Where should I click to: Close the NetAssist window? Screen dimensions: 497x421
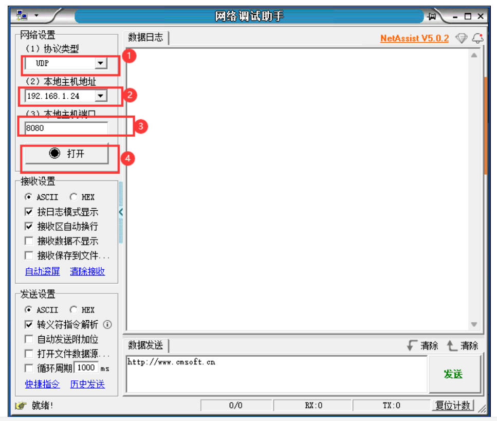481,16
